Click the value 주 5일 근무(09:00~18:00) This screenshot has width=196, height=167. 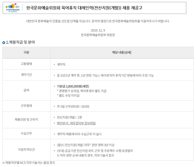[73, 106]
